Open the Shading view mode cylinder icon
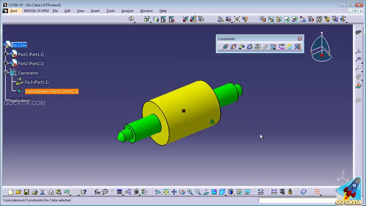 tap(231, 192)
